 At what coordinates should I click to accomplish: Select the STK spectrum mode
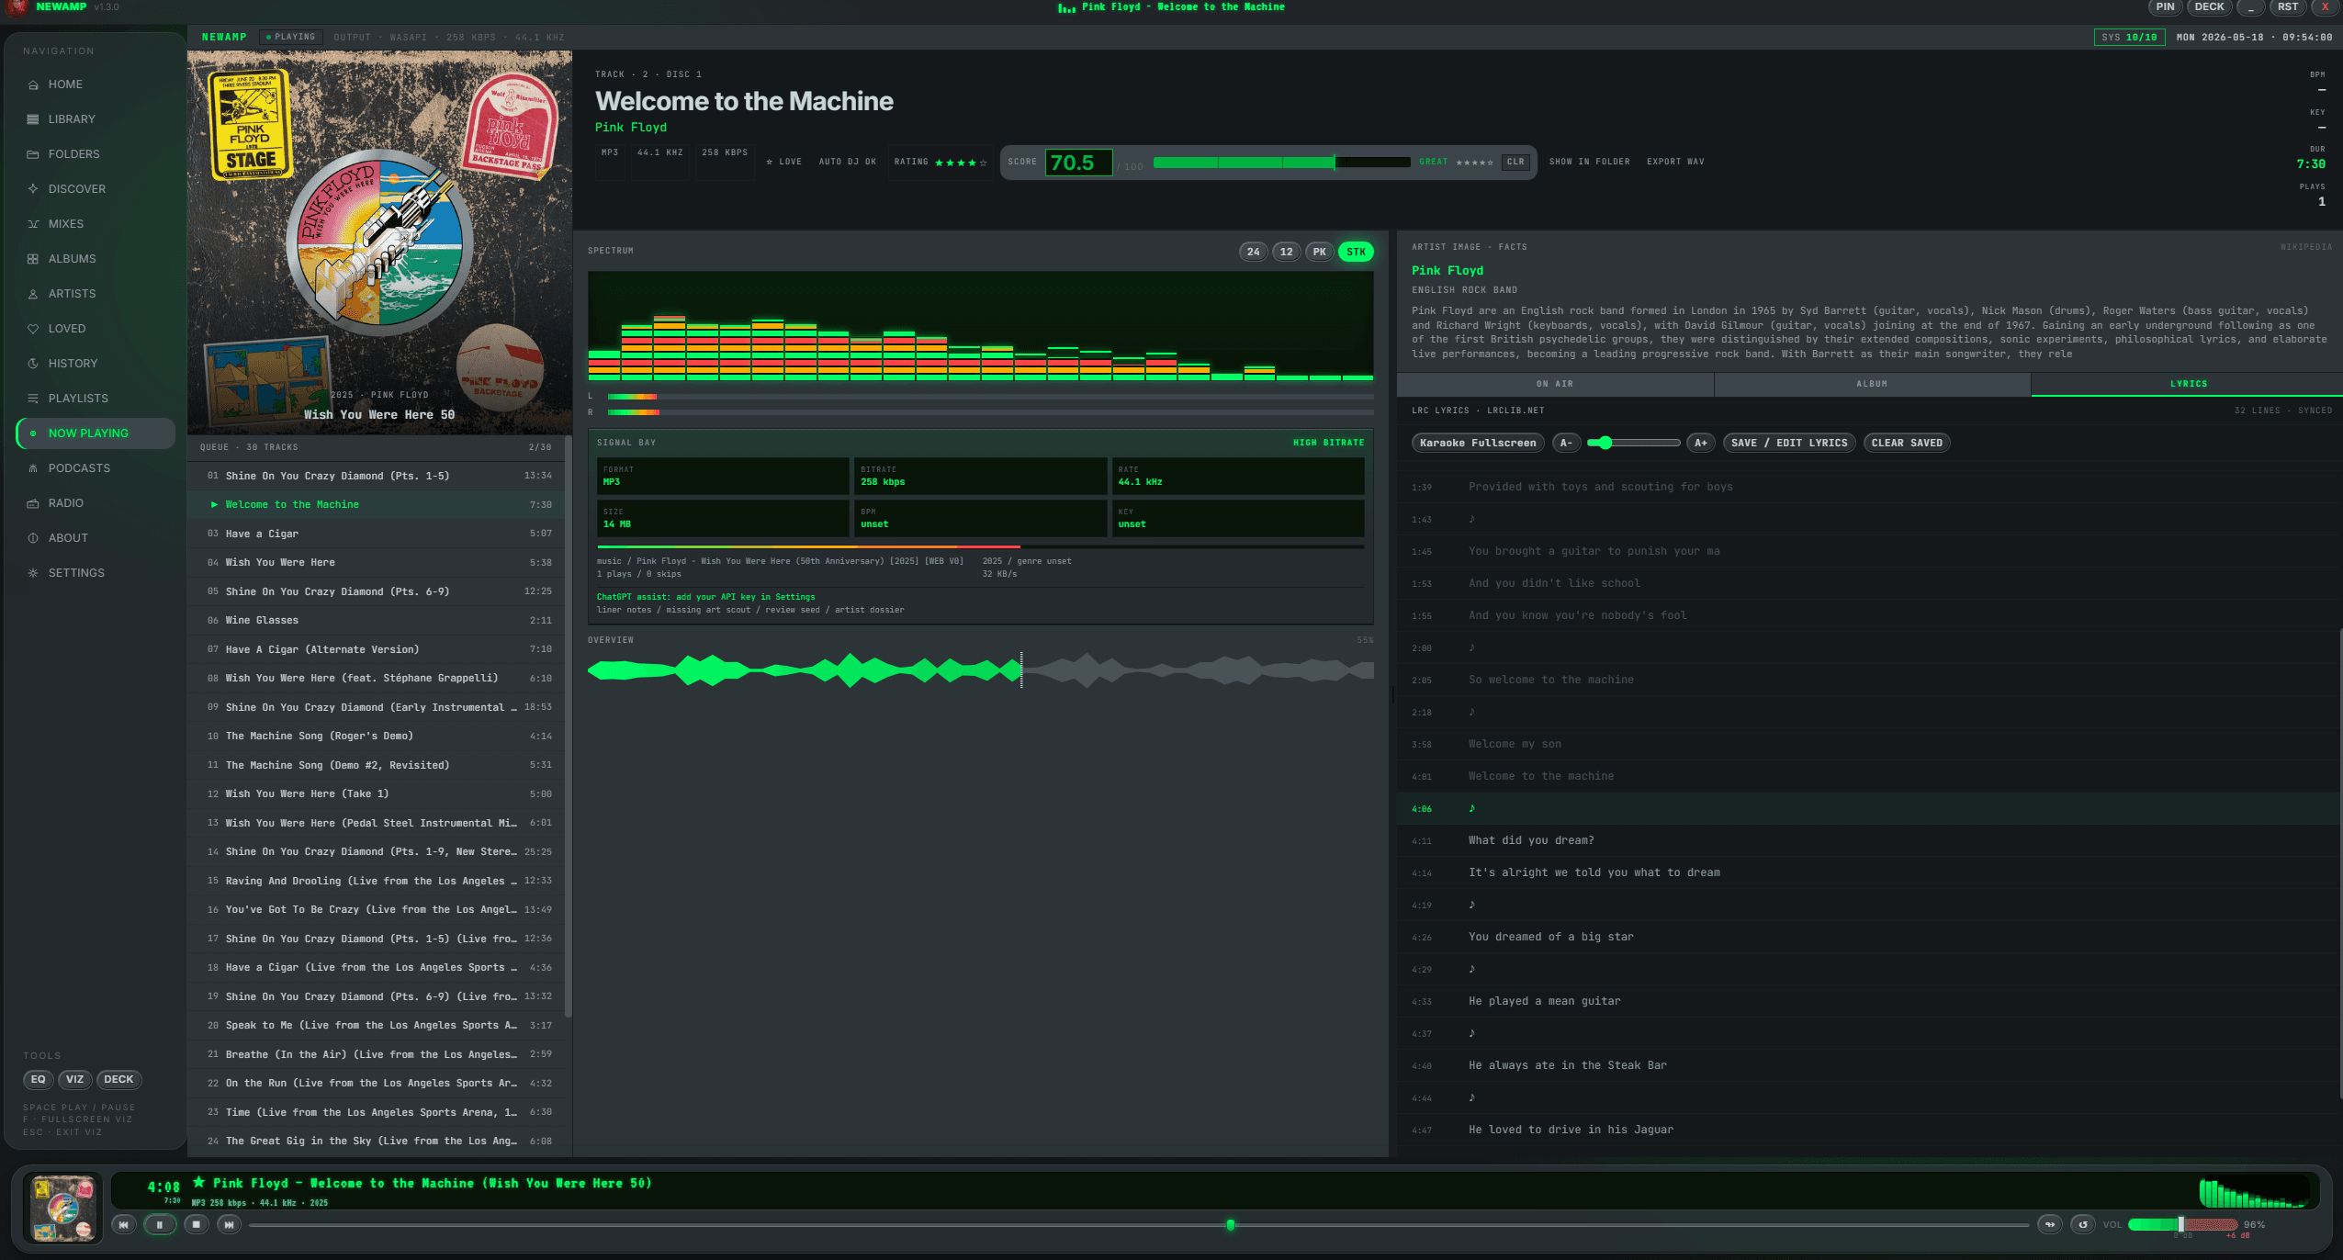point(1356,252)
